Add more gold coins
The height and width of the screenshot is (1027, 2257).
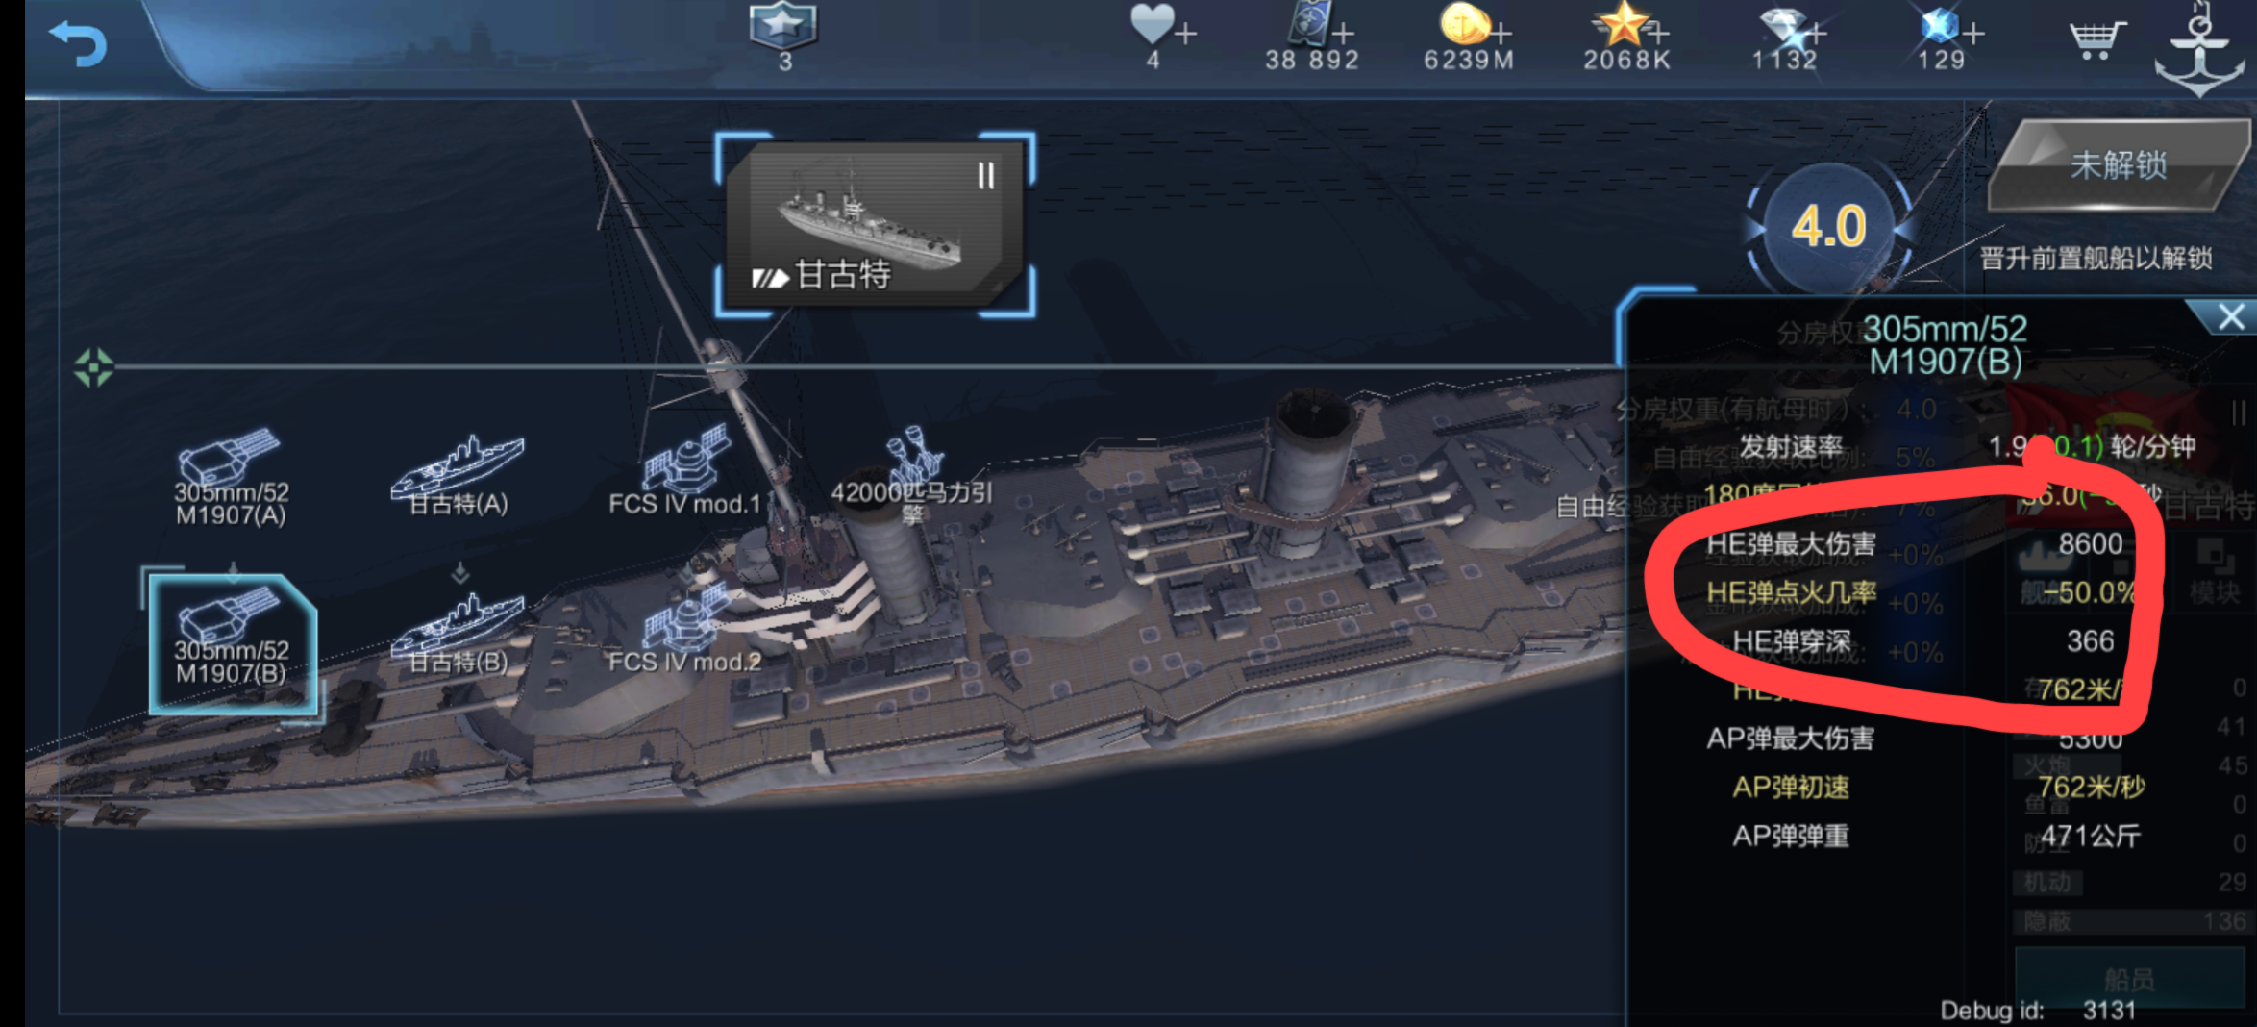pos(1501,34)
